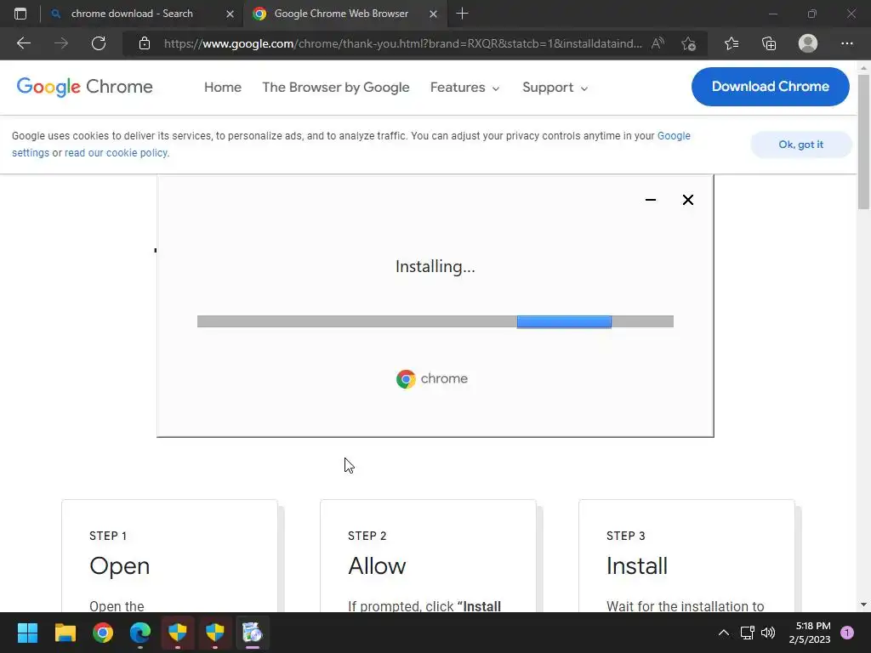
Task: Dismiss cookies with Ok, got it
Action: 800,145
